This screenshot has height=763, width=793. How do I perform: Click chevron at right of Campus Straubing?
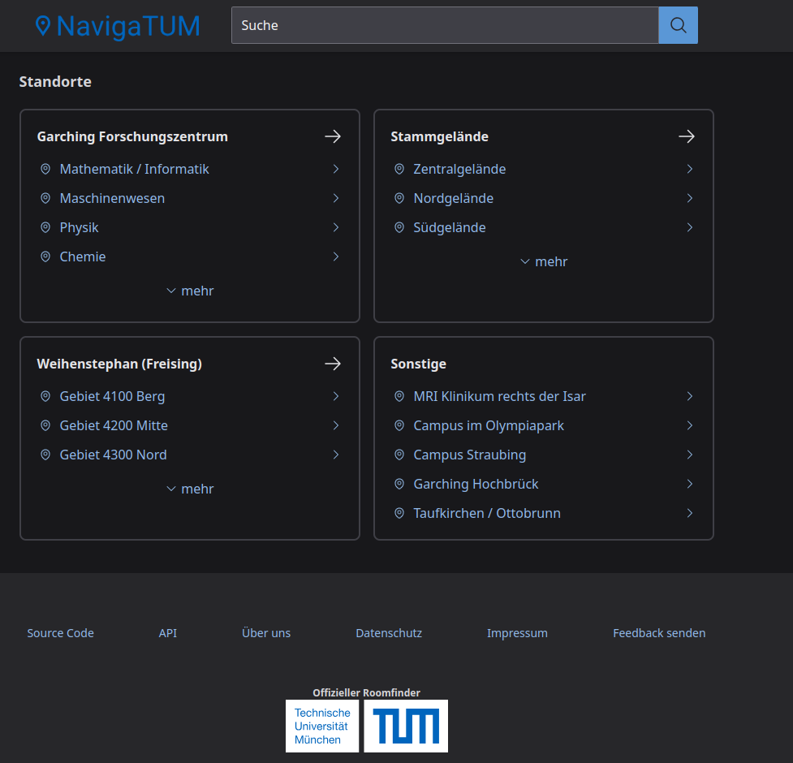tap(690, 455)
